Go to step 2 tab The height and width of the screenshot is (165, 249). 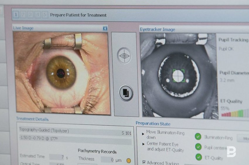point(23,15)
